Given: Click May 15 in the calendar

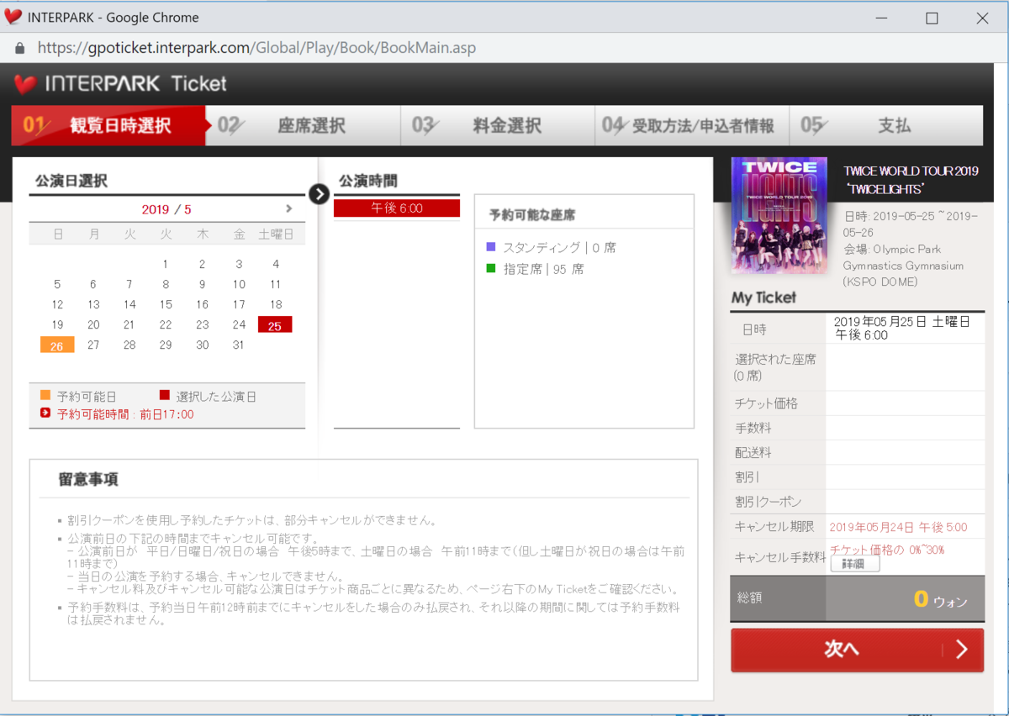Looking at the screenshot, I should pyautogui.click(x=166, y=305).
